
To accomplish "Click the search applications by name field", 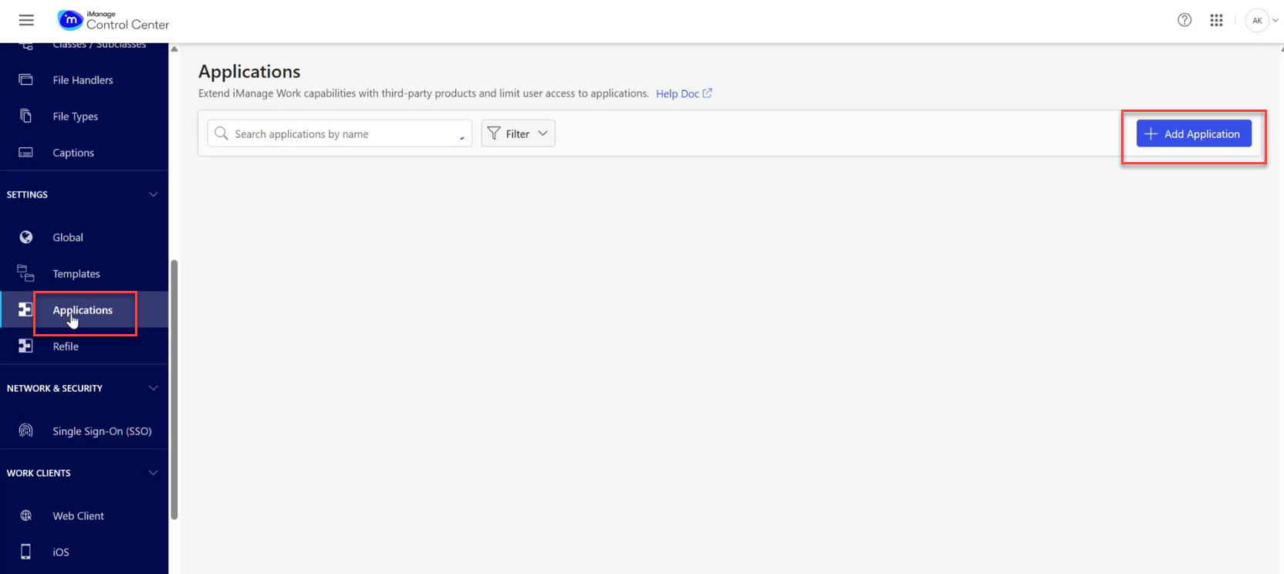I will [x=340, y=133].
